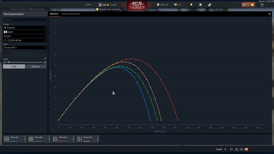Increase angle with plus button

tap(45, 62)
